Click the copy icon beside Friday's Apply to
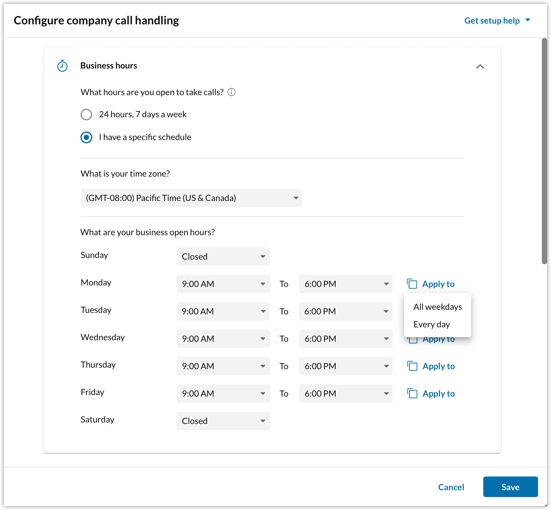 tap(412, 393)
